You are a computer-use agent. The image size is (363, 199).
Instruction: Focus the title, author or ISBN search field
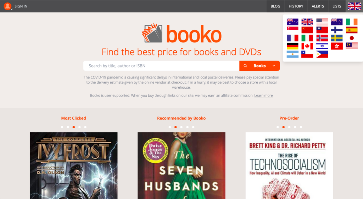click(x=161, y=66)
